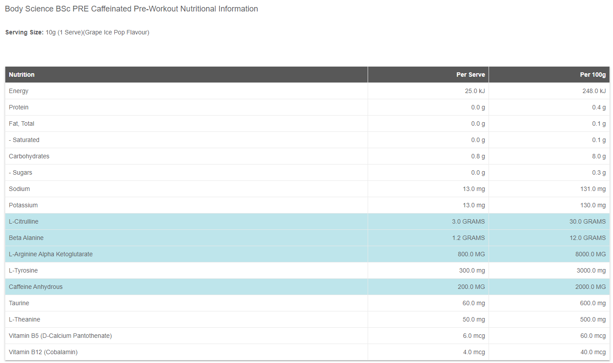Screen dimensions: 613x363
Task: Select 'Vitamin B12 (Cobalamin)' row label
Action: pos(43,352)
